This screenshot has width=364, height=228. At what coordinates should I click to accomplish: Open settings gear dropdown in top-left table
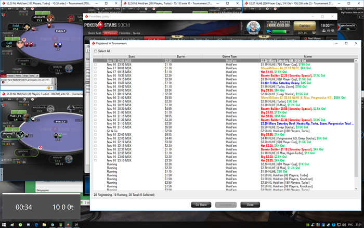point(25,9)
